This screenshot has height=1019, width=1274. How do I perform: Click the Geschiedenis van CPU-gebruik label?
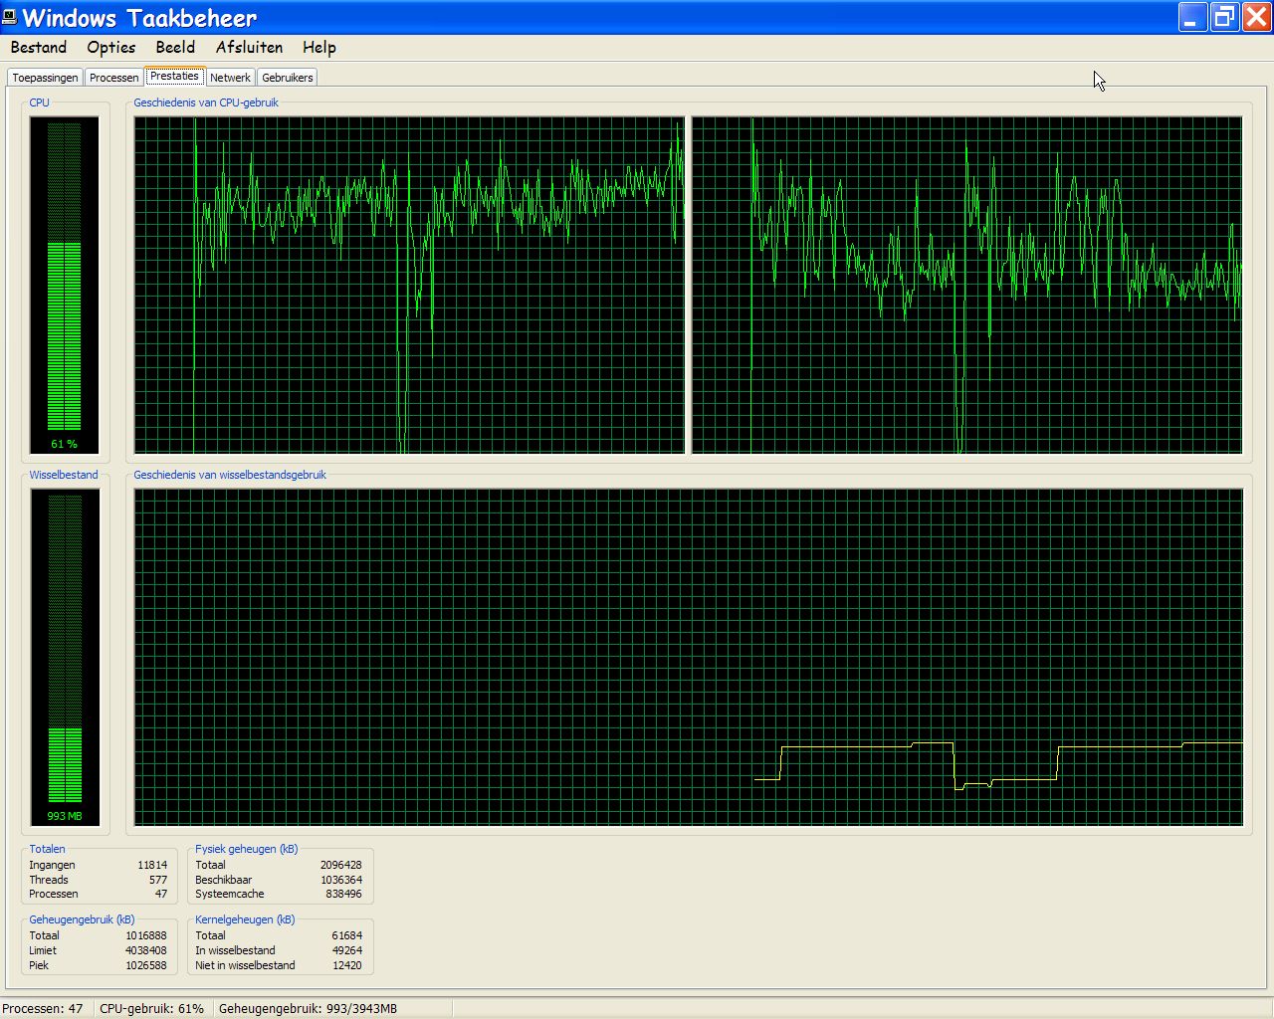(x=206, y=102)
